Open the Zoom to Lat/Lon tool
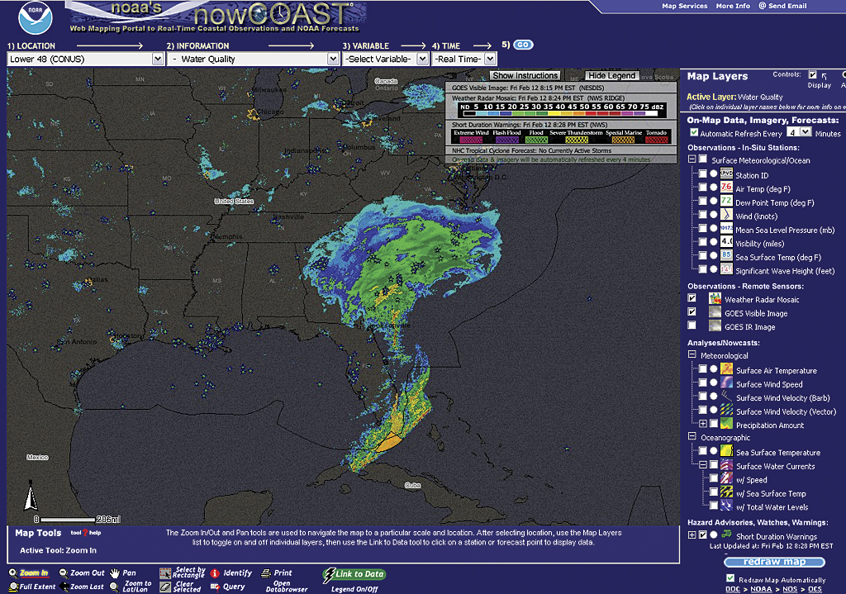This screenshot has width=846, height=594. [131, 587]
